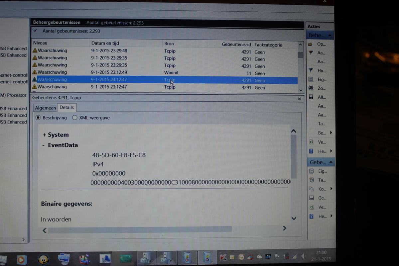Click details pane scroll down arrow
The width and height of the screenshot is (399, 266).
tap(294, 218)
